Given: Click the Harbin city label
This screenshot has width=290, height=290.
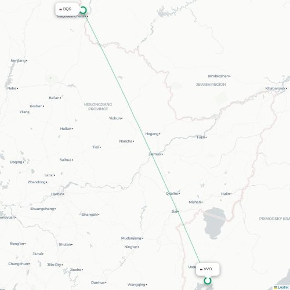Looking at the screenshot, I should [x=57, y=194].
